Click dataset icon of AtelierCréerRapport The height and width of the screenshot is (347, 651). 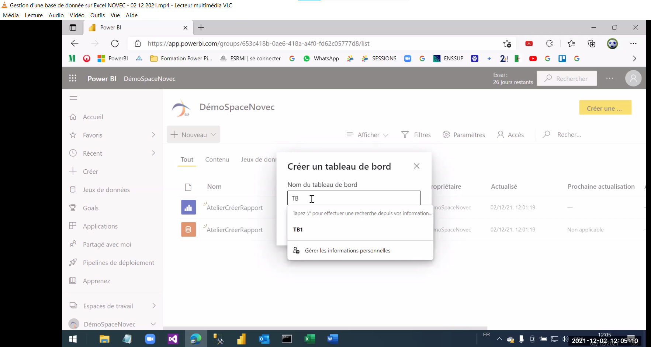(x=188, y=230)
